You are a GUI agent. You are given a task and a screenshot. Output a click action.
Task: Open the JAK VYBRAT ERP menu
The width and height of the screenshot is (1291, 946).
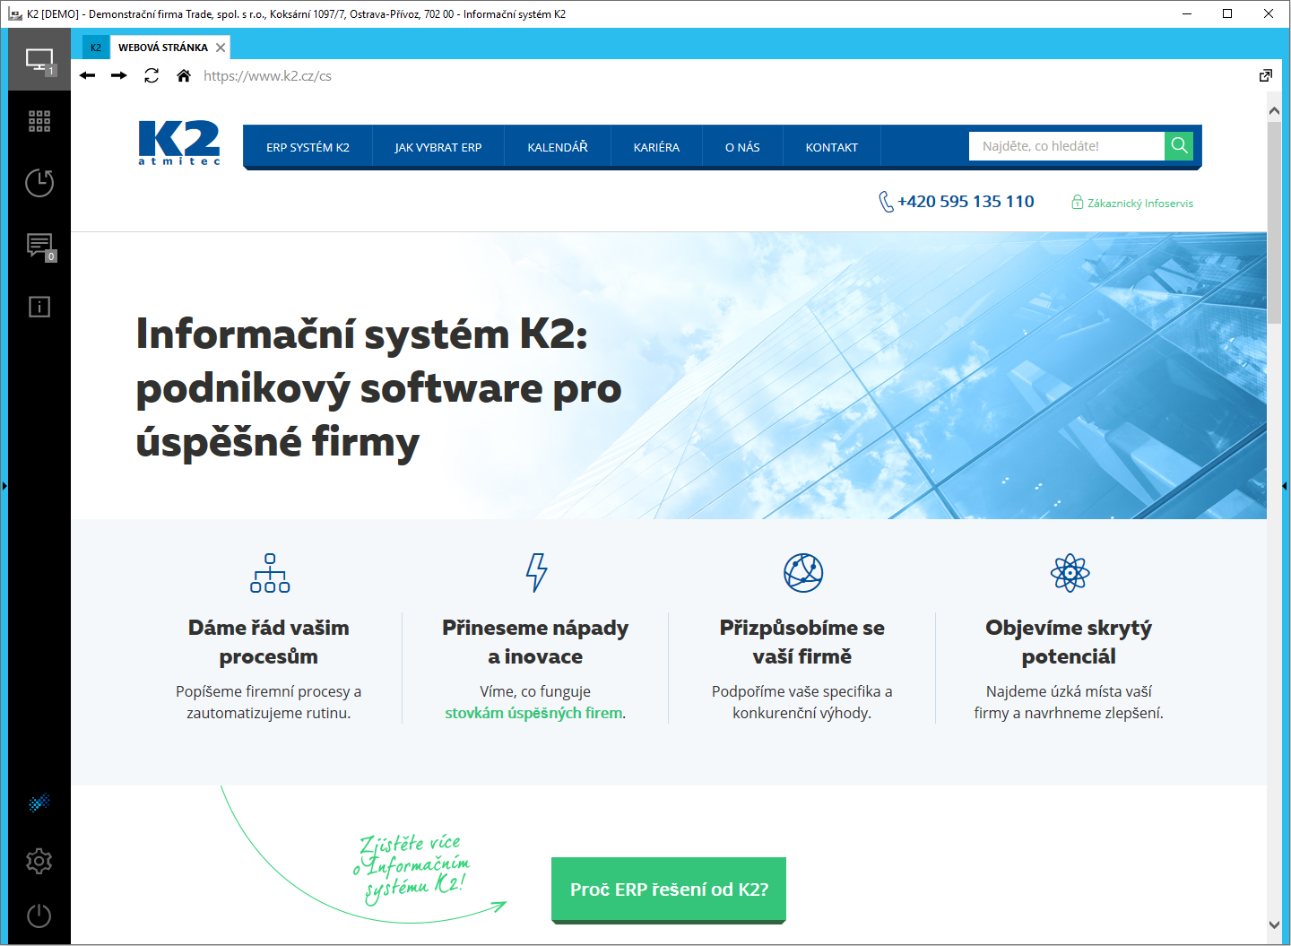[x=438, y=147]
